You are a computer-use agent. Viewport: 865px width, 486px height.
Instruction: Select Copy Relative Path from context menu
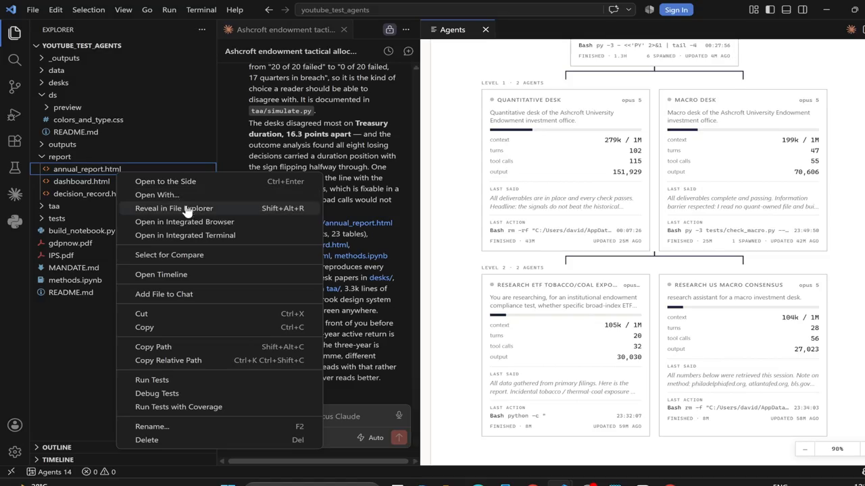pyautogui.click(x=220, y=360)
